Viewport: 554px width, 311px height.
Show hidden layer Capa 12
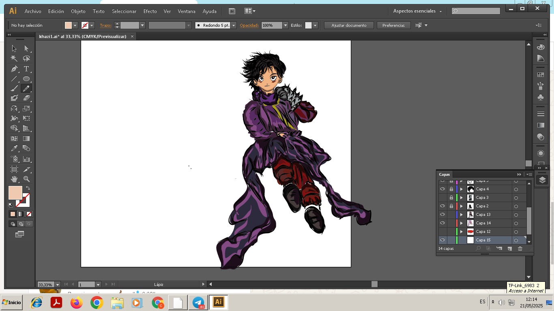[442, 232]
